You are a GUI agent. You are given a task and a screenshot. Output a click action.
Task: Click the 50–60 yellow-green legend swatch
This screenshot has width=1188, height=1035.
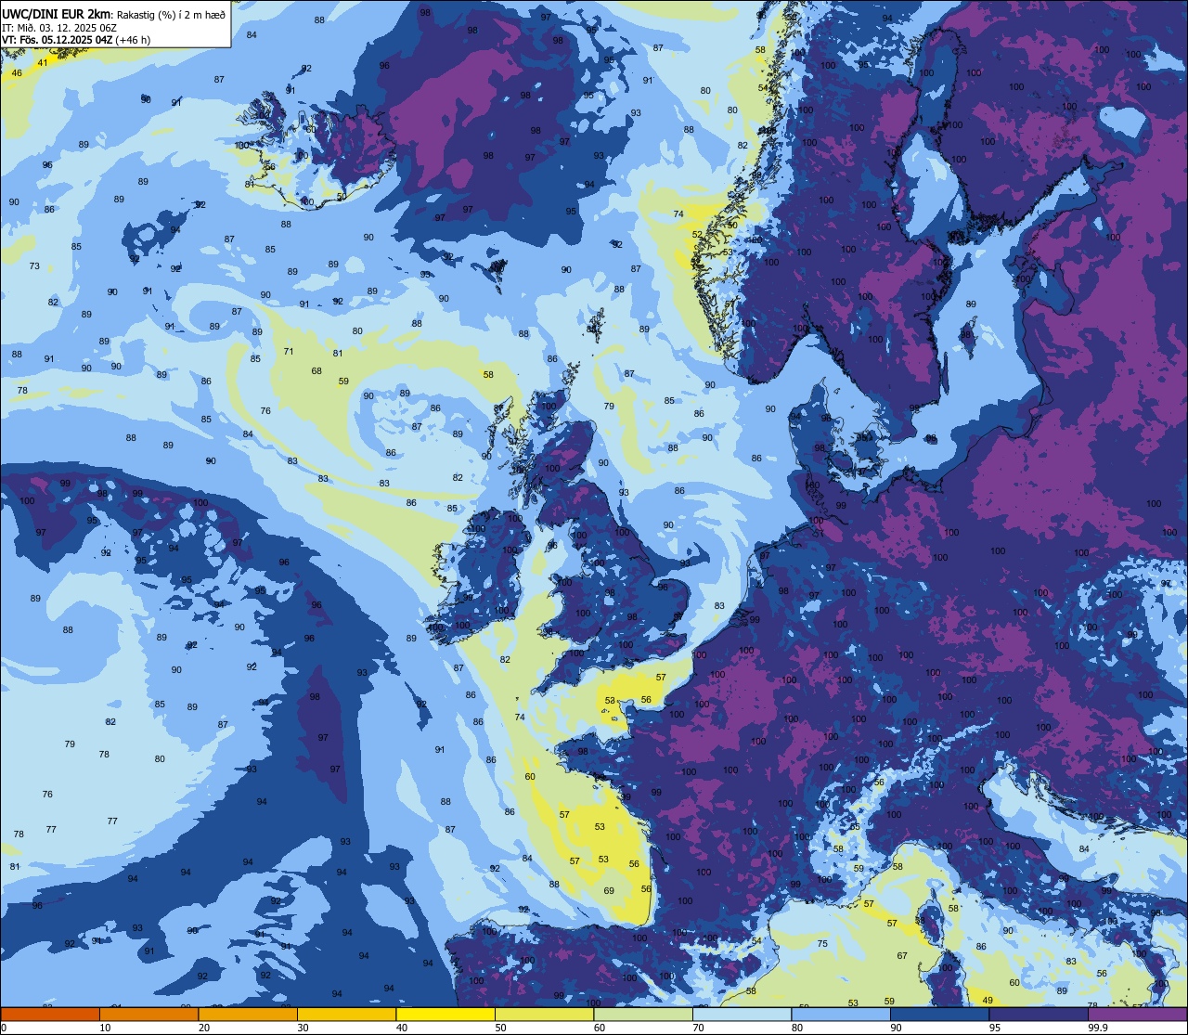coord(544,1015)
